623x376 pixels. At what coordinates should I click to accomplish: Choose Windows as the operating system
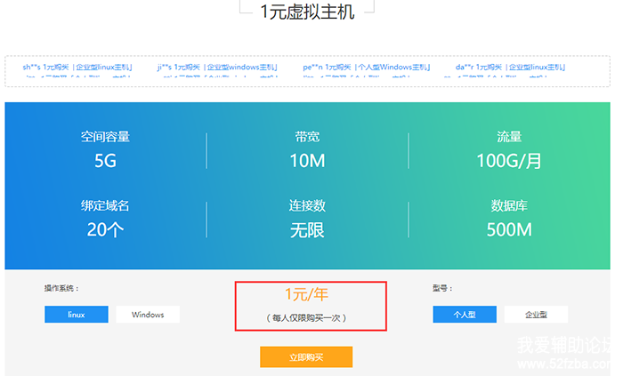click(x=148, y=315)
